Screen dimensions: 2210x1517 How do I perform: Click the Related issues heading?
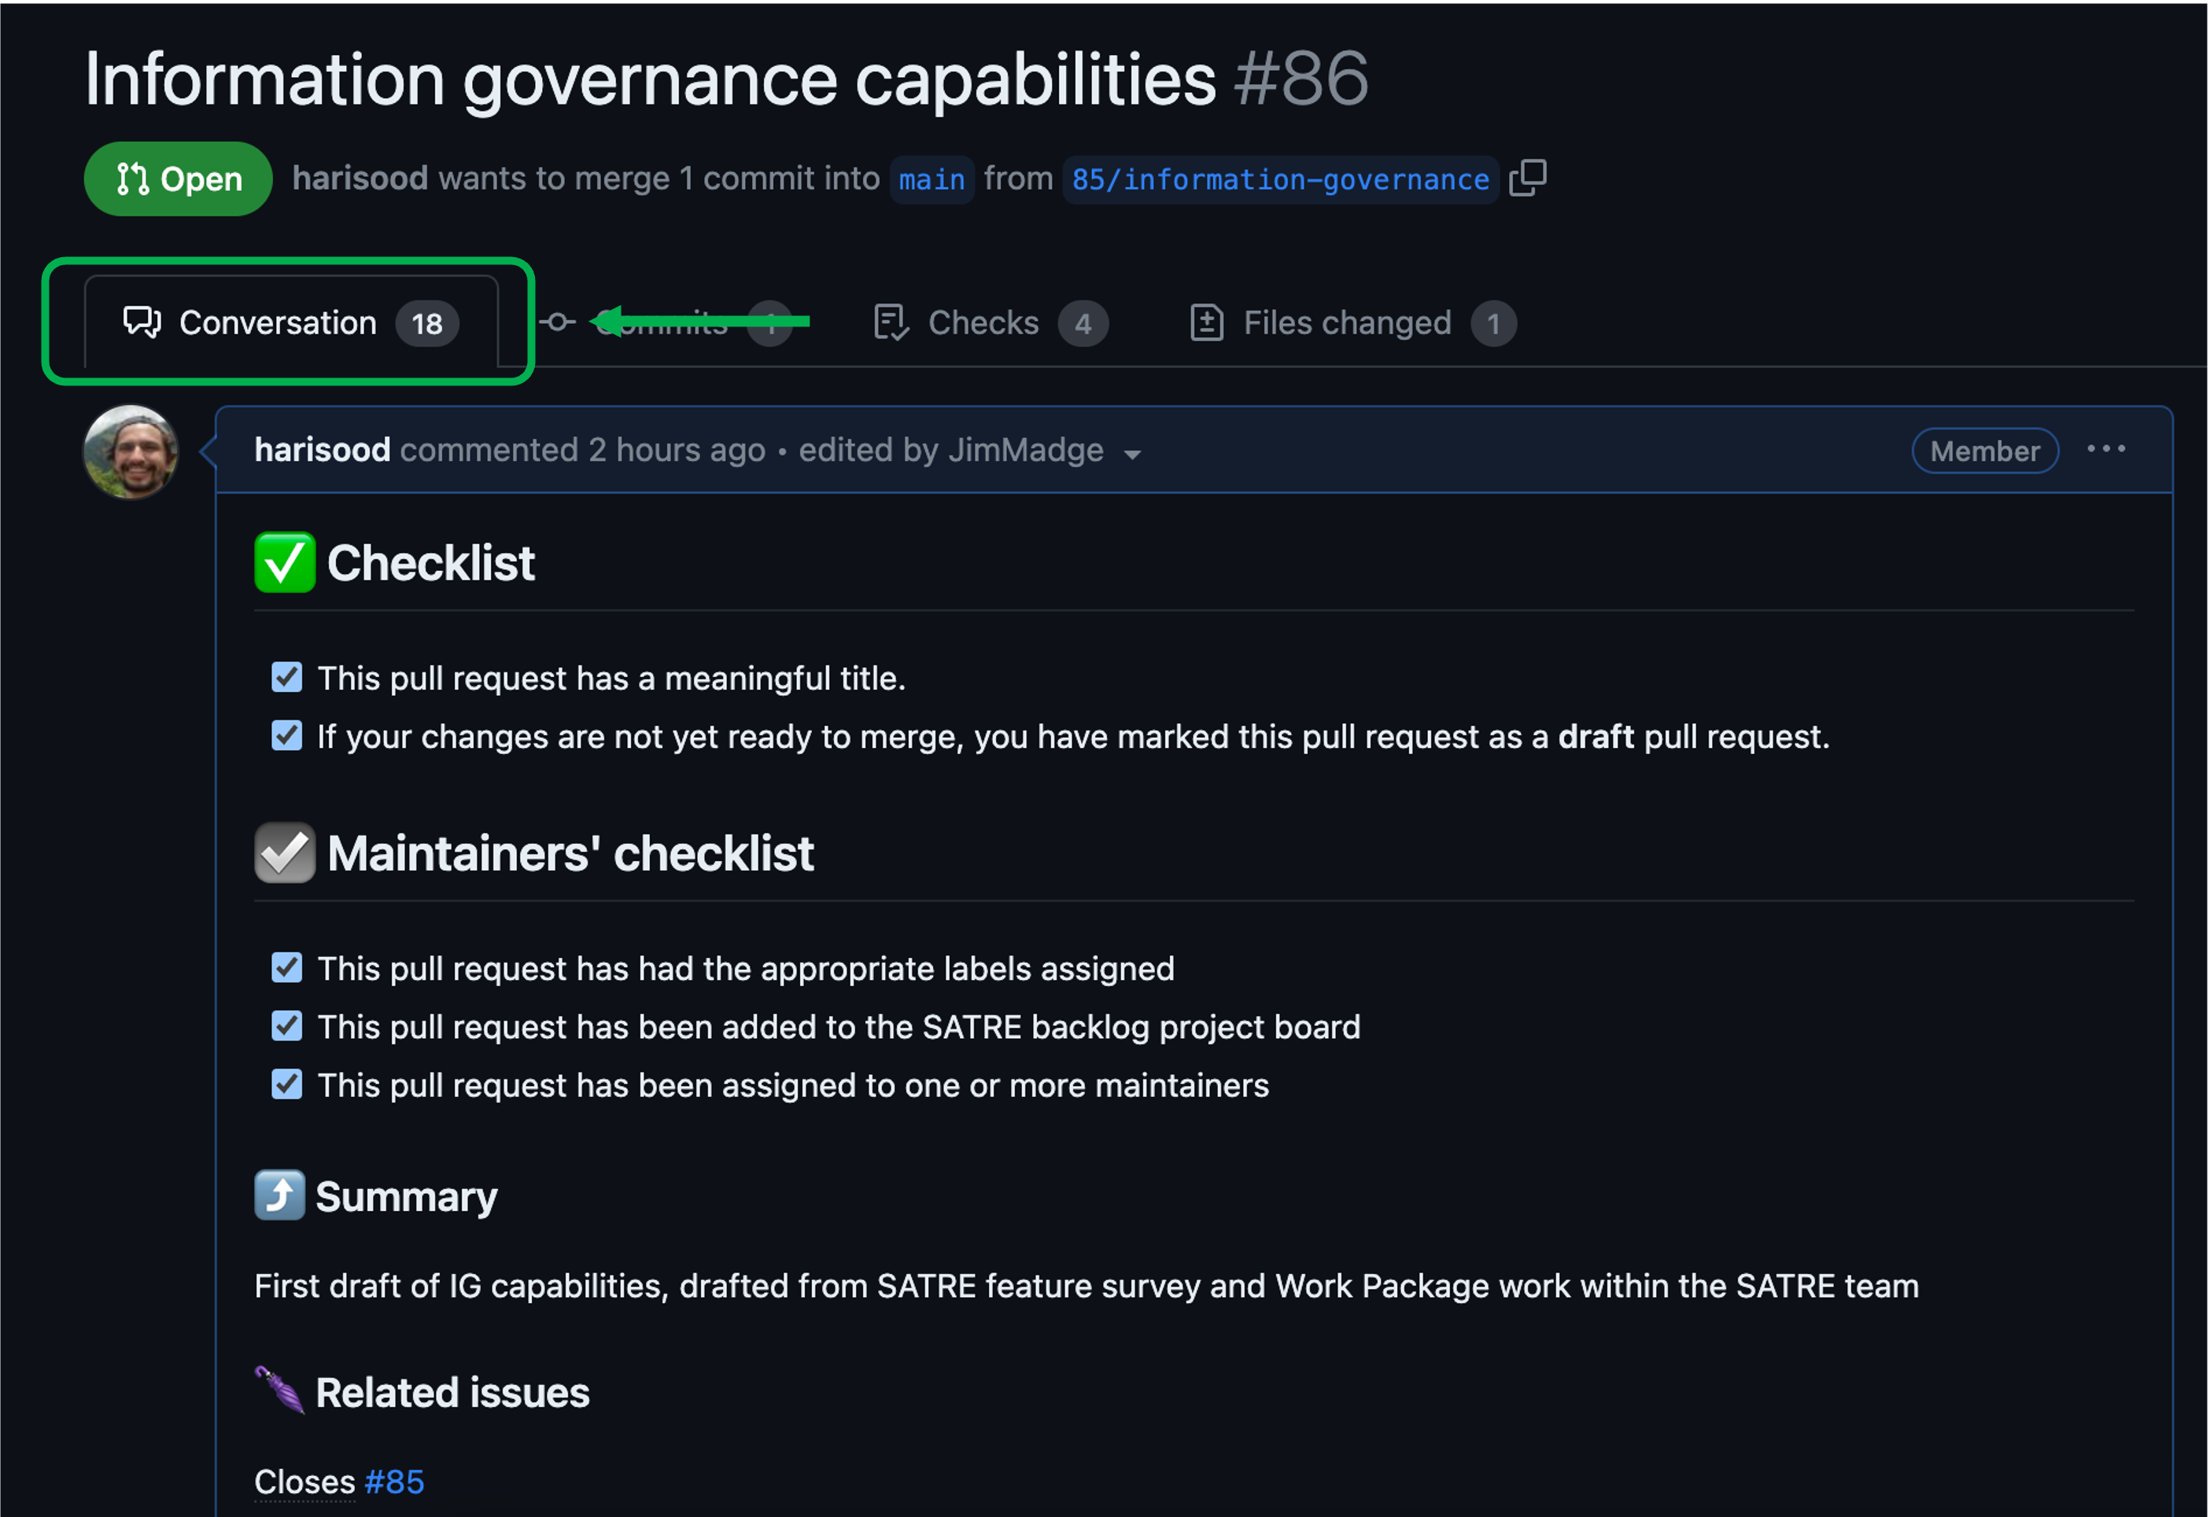[452, 1393]
